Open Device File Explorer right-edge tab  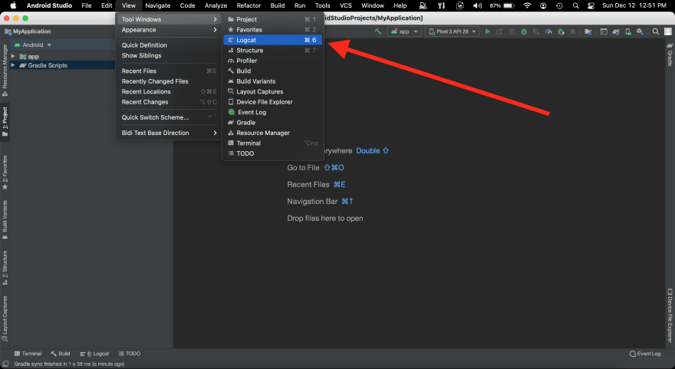point(670,315)
